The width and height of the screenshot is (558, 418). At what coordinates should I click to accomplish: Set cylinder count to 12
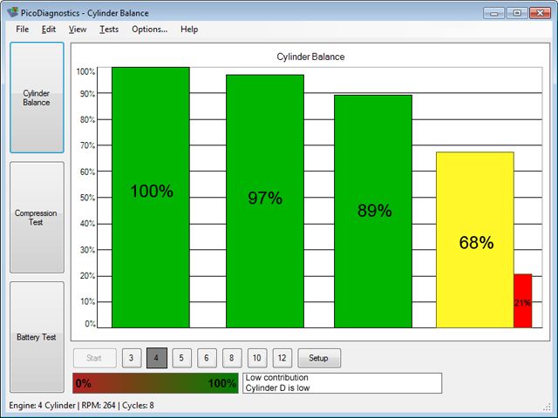281,358
